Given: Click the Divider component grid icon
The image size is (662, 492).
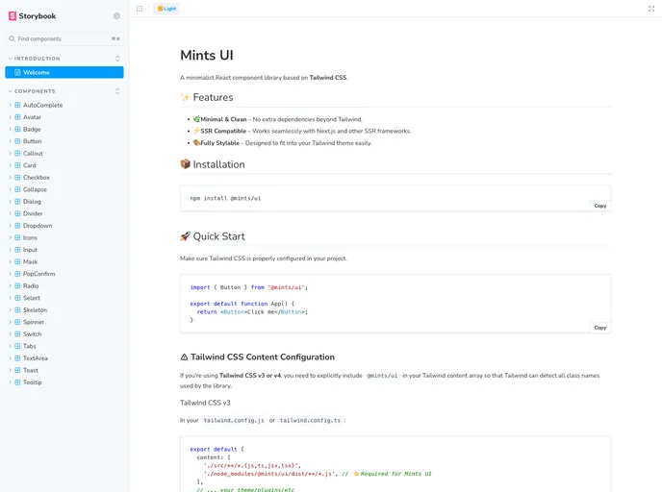Looking at the screenshot, I should click(x=17, y=213).
